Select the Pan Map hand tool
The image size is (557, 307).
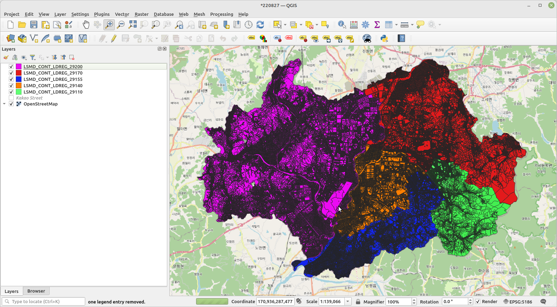click(x=86, y=25)
